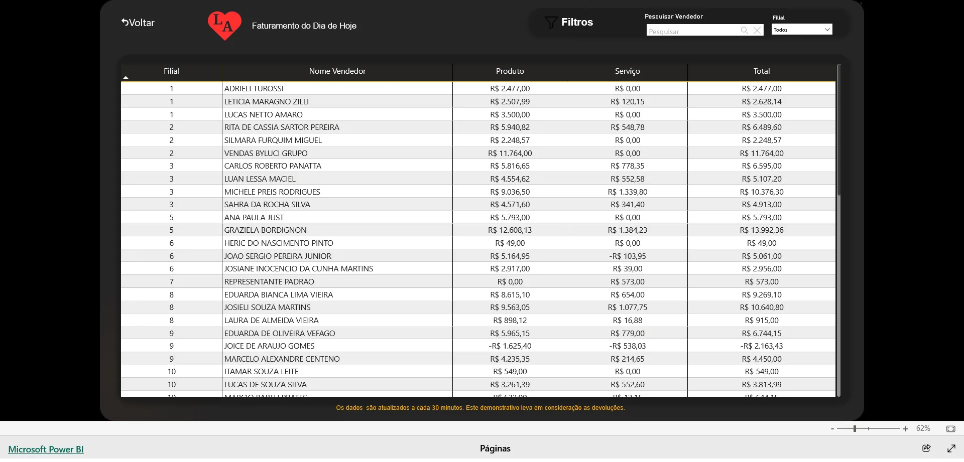Click the 62% zoom level value
Image resolution: width=964 pixels, height=462 pixels.
pos(923,428)
